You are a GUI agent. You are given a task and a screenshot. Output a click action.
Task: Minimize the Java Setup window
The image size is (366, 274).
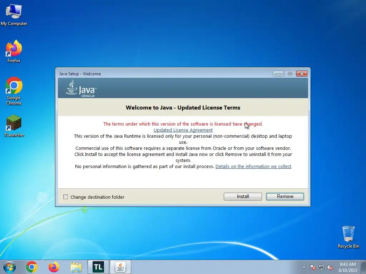pyautogui.click(x=278, y=73)
